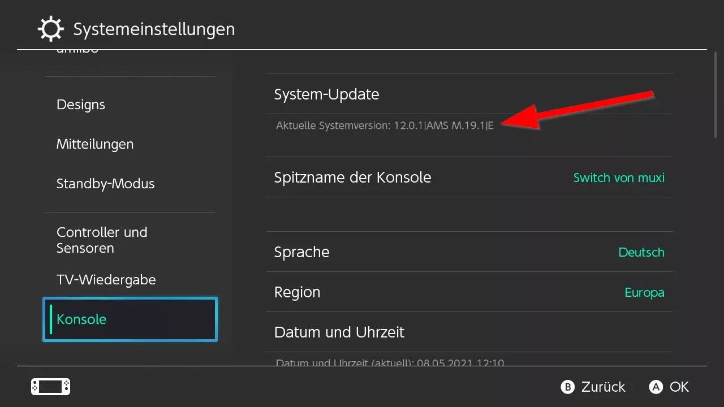Open the Region selection

pos(469,292)
